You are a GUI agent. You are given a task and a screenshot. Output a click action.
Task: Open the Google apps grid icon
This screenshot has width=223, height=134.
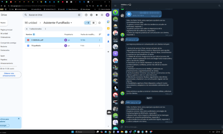(102, 15)
